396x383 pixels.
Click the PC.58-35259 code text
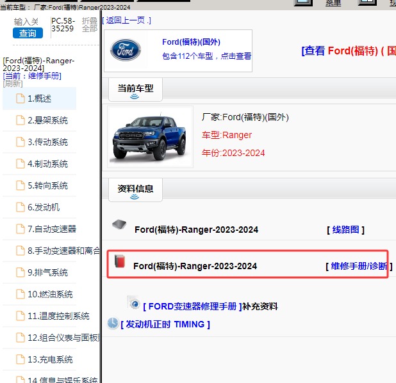[x=63, y=25]
